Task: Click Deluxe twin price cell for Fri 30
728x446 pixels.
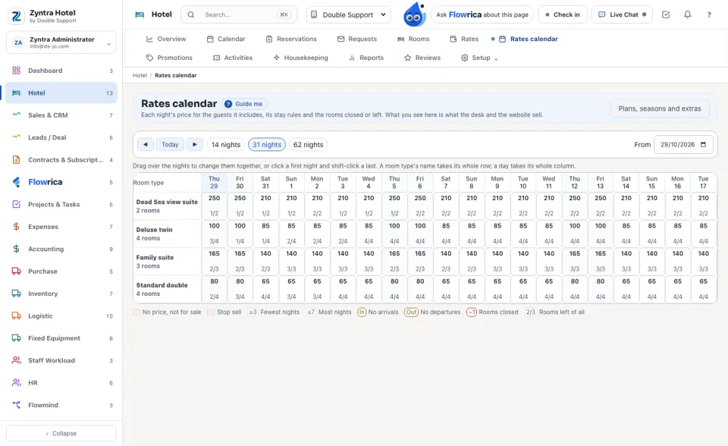Action: point(240,233)
